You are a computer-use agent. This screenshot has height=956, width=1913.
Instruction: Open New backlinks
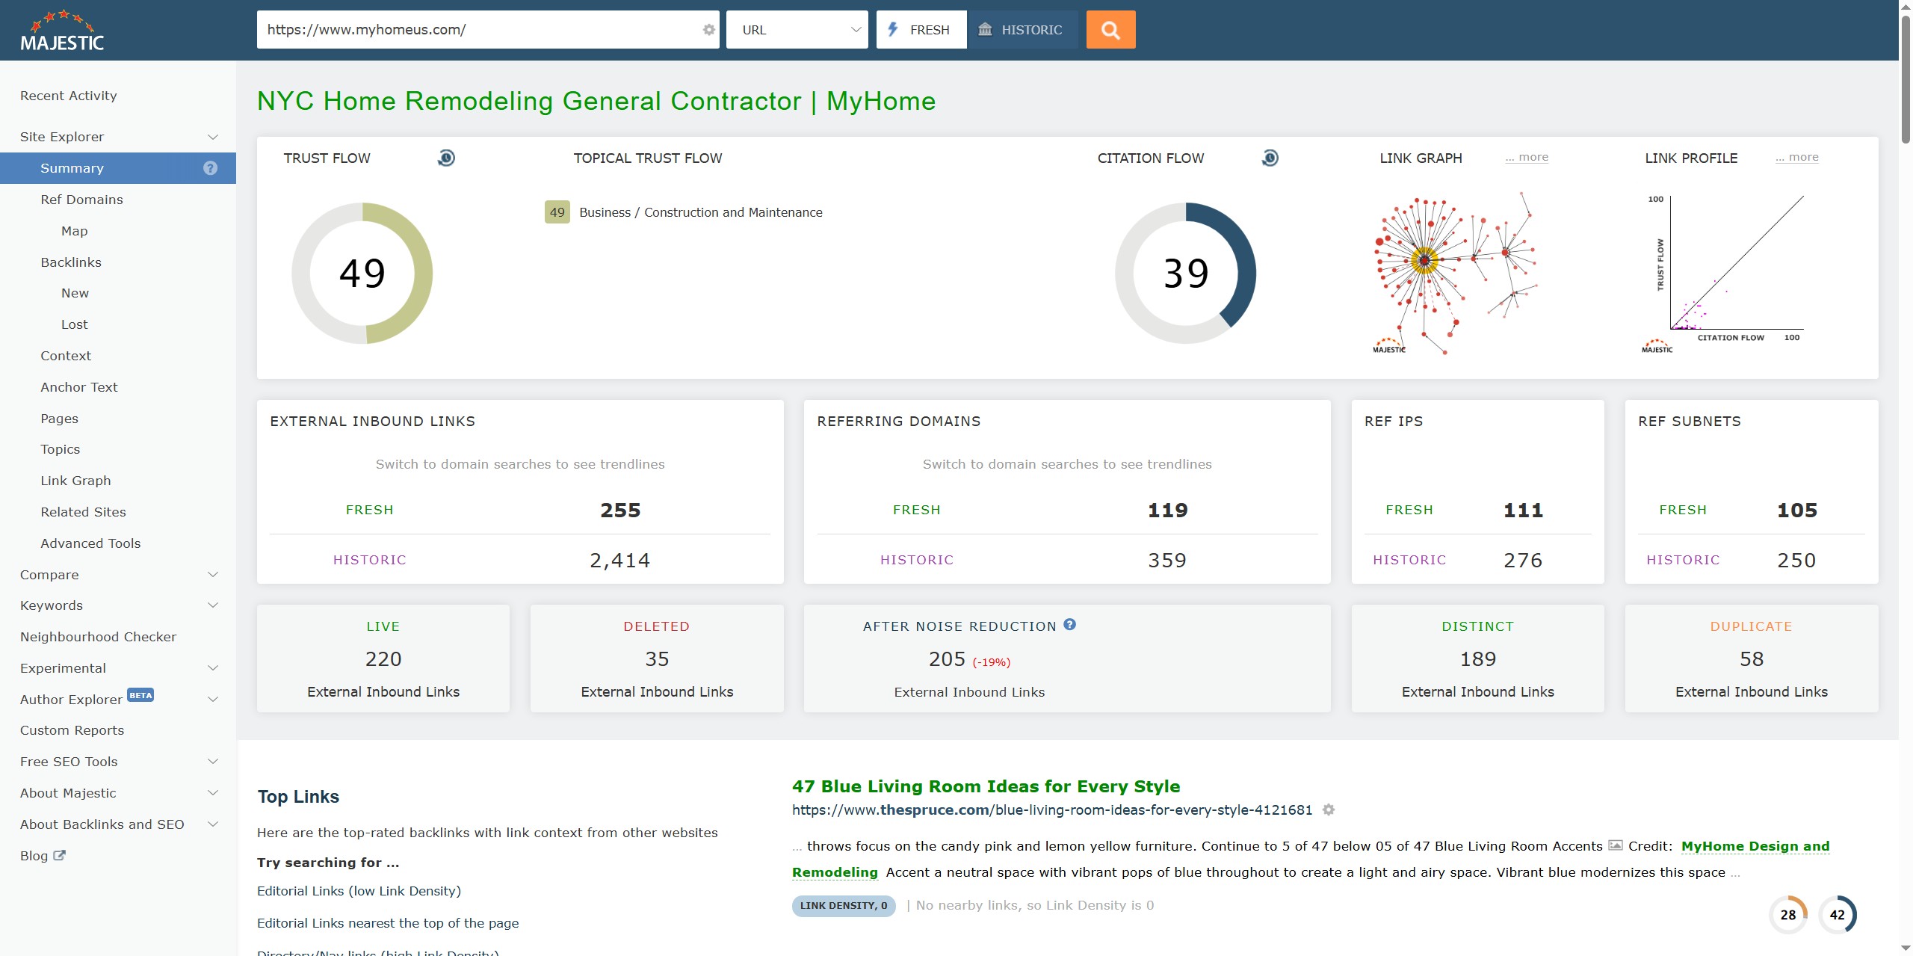pos(75,293)
